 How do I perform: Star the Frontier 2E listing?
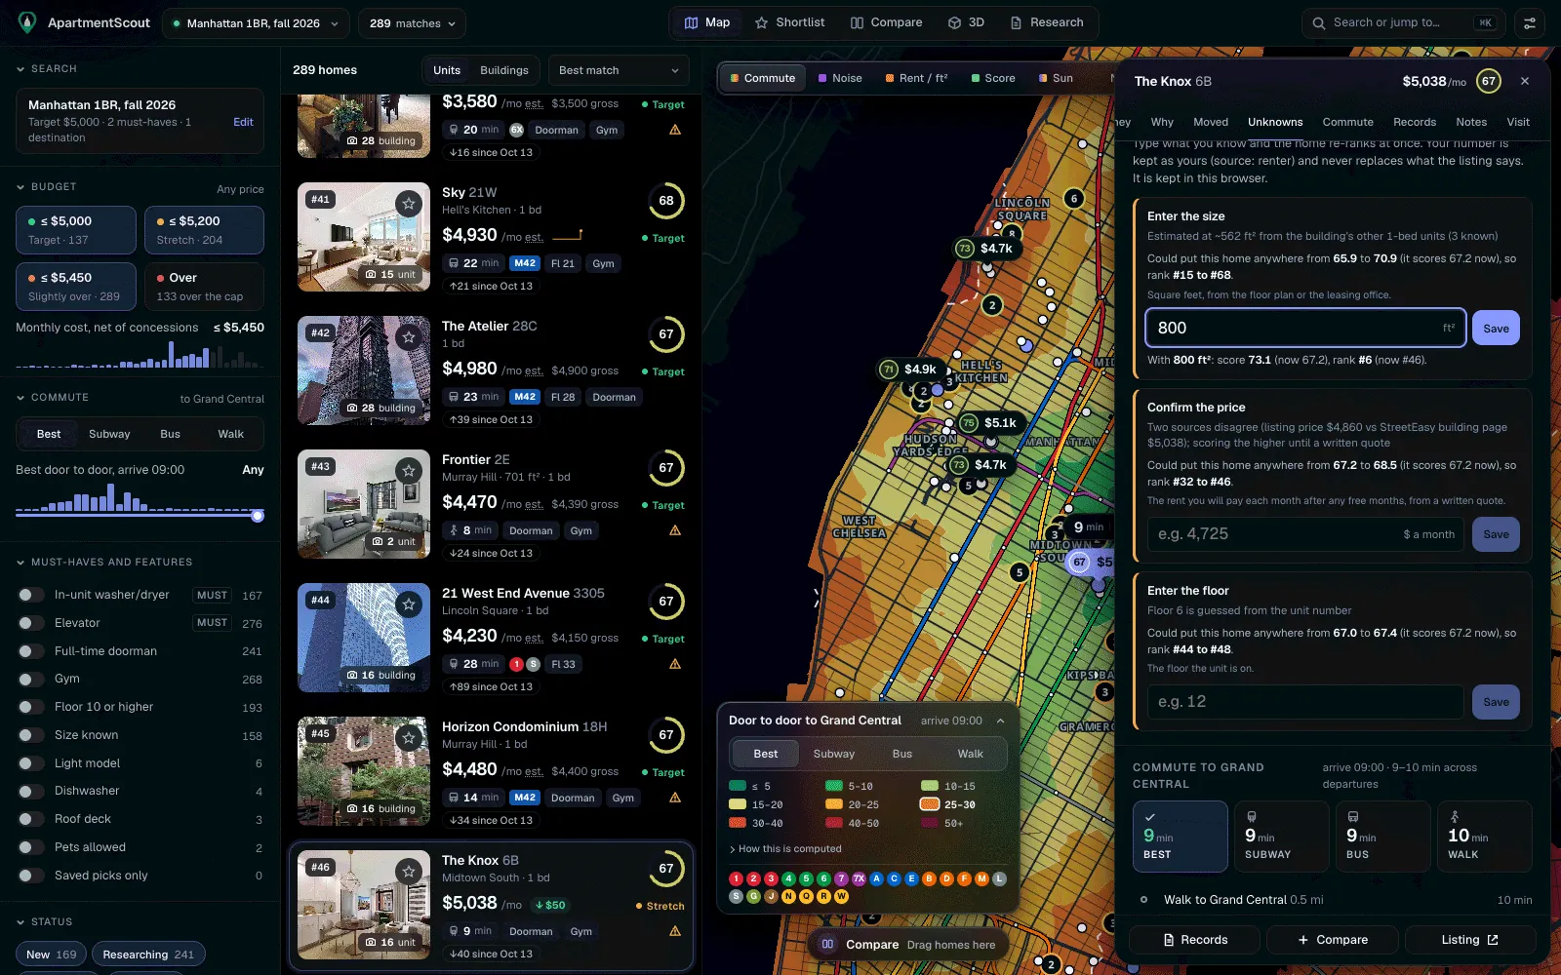pyautogui.click(x=409, y=470)
